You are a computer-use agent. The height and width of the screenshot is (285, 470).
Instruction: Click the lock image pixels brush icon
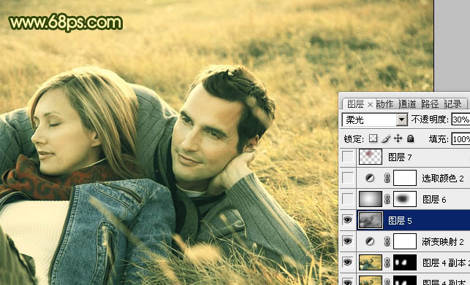[x=386, y=138]
